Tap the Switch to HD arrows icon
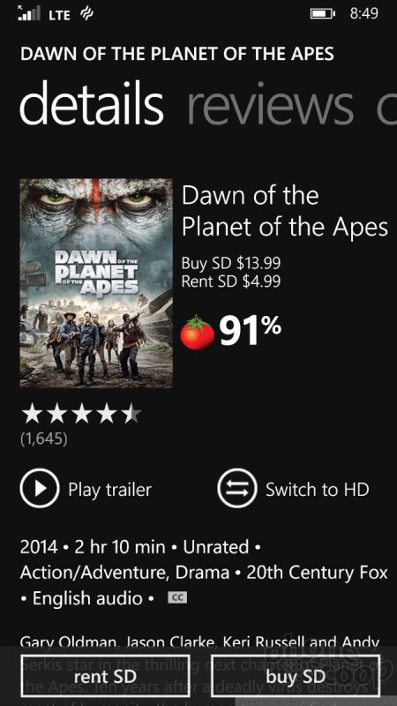 pyautogui.click(x=237, y=489)
